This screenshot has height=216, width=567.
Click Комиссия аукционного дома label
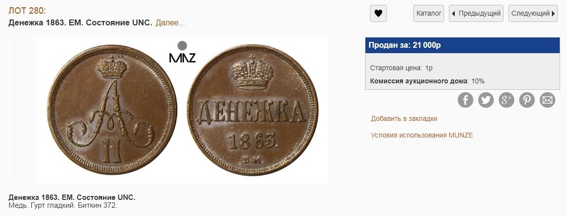click(x=418, y=81)
